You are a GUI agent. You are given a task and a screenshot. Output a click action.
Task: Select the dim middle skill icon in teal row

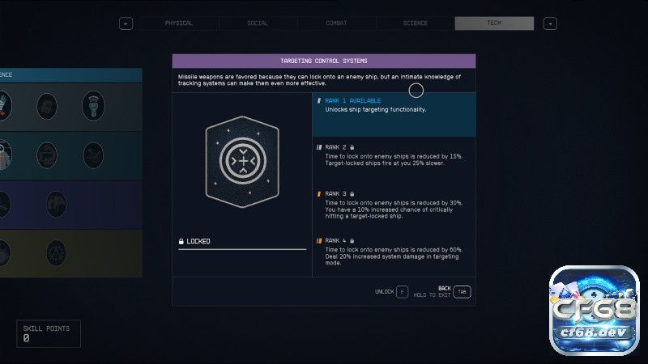[47, 155]
